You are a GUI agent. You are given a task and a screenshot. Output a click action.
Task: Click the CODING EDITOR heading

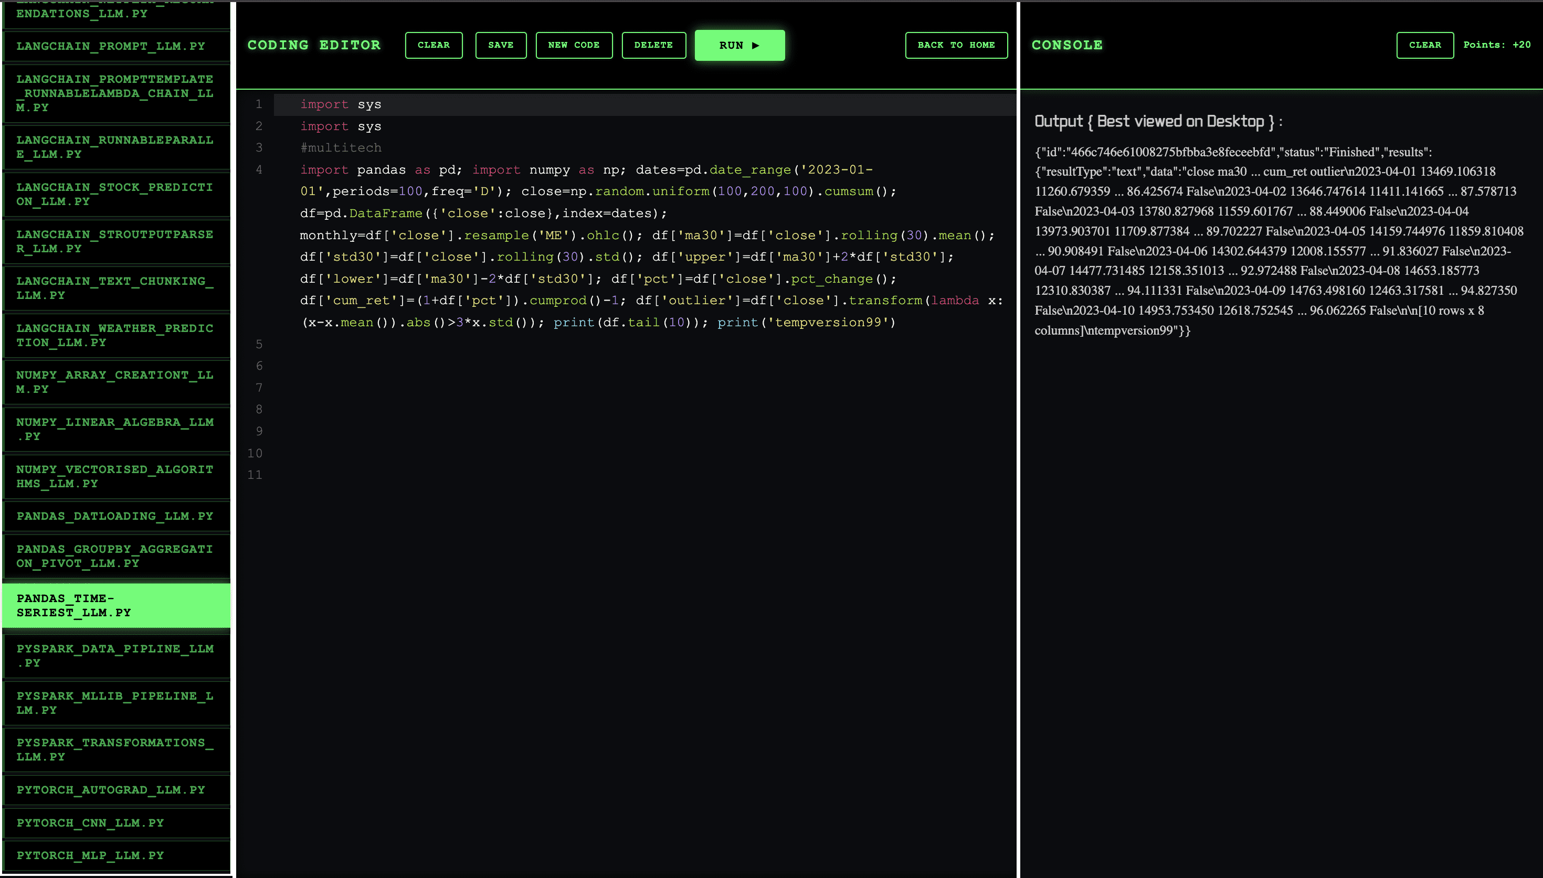click(314, 45)
